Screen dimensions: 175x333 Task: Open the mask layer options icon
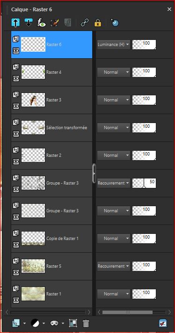coord(54,323)
